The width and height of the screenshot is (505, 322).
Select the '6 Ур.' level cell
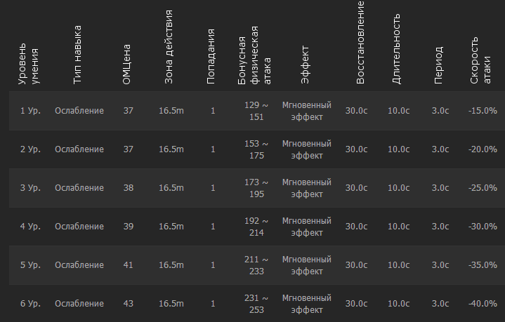[x=30, y=304]
